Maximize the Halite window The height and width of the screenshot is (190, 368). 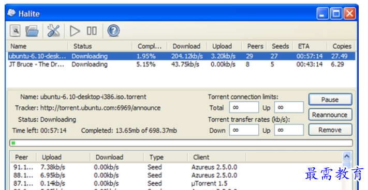tap(336, 13)
